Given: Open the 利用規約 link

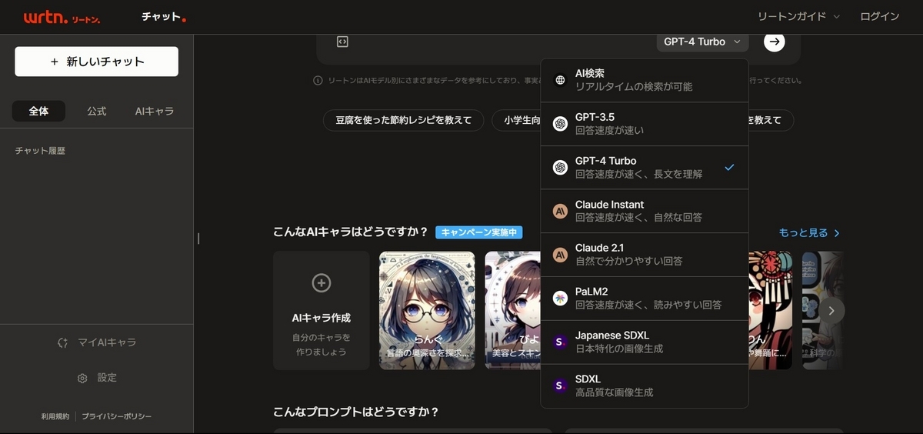Looking at the screenshot, I should pyautogui.click(x=55, y=416).
